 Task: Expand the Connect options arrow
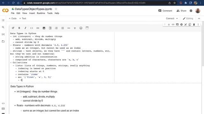coord(177,18)
